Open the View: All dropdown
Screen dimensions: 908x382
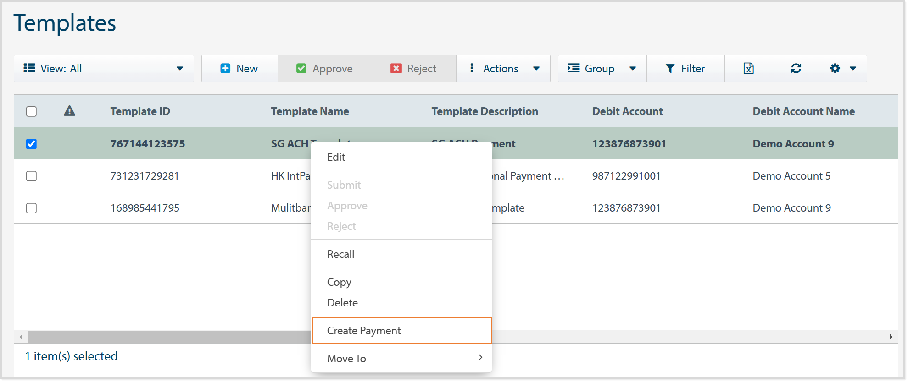tap(104, 69)
